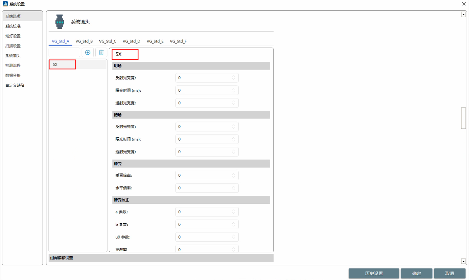Click the 取消 button
Screen dimensions: 469x280
[449, 274]
